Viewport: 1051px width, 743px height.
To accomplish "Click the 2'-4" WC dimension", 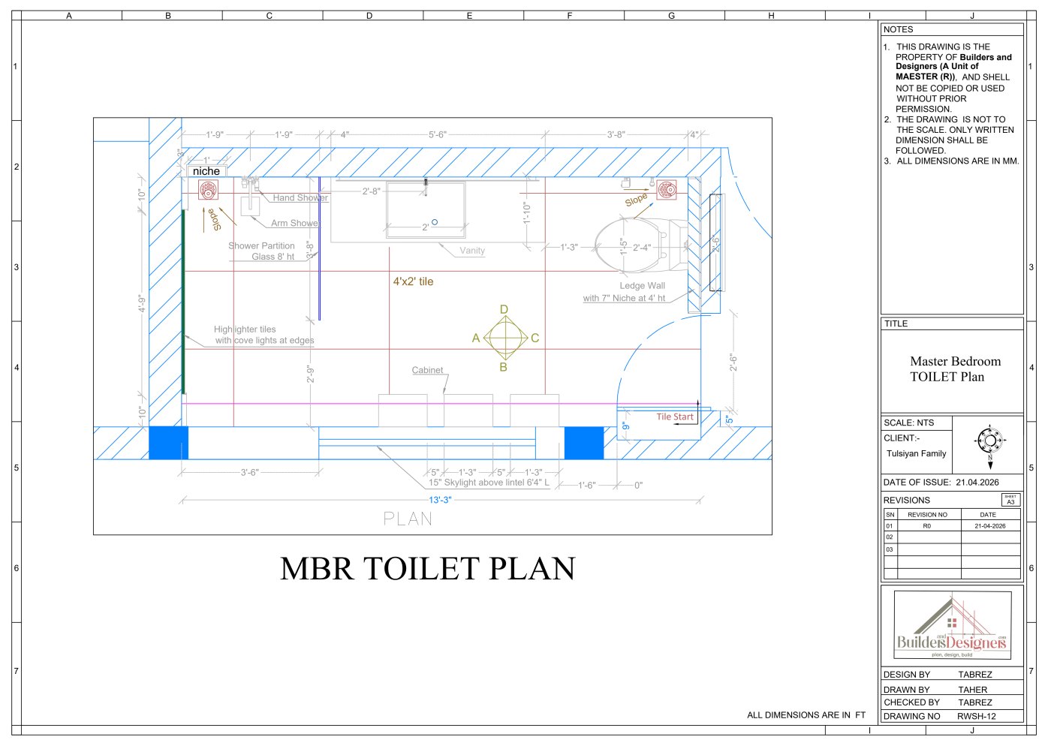I will [x=641, y=248].
